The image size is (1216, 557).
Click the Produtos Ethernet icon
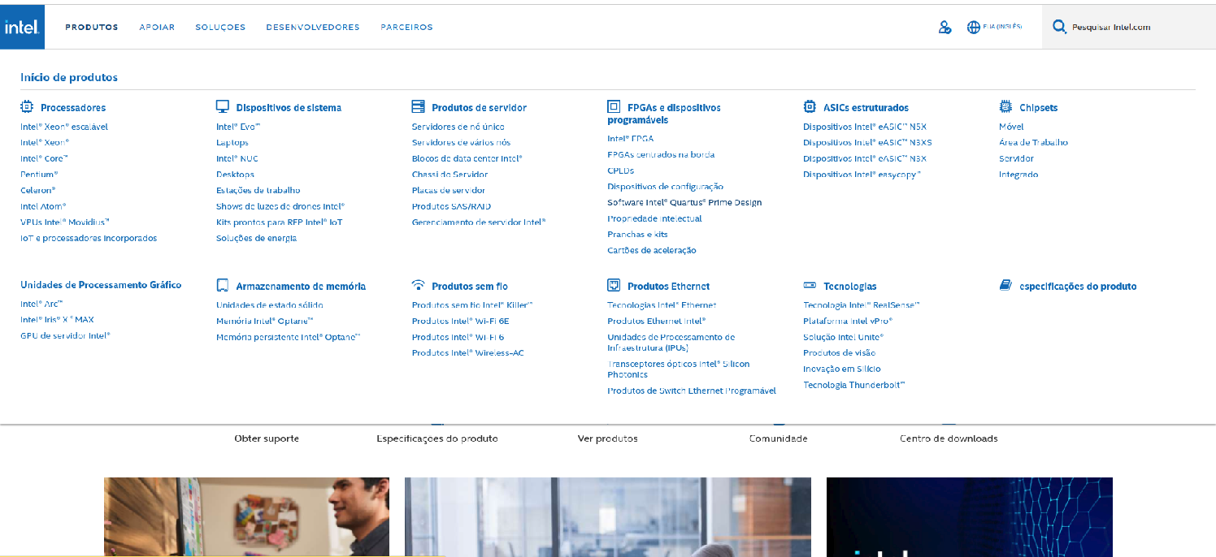[x=614, y=285]
